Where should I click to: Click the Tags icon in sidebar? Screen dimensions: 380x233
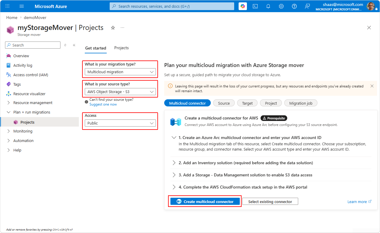[9, 84]
